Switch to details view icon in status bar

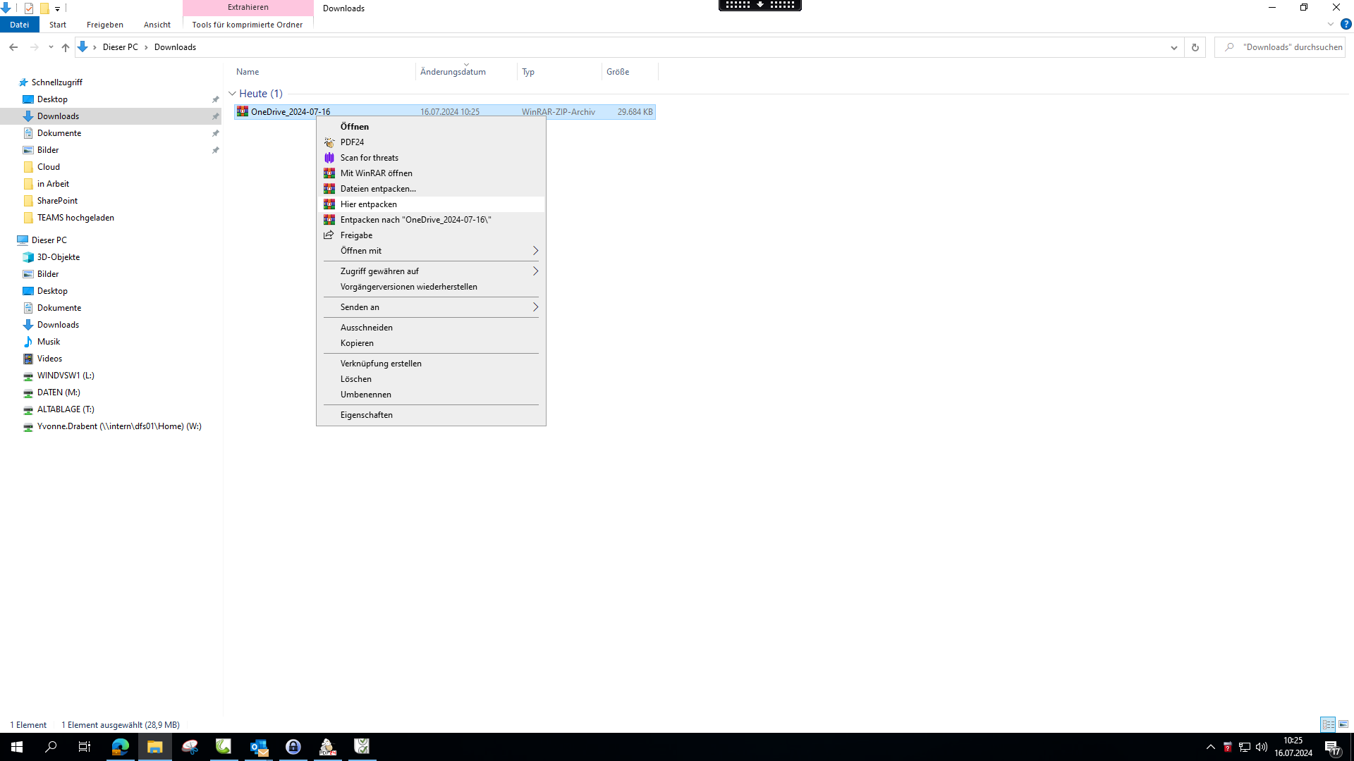pyautogui.click(x=1328, y=724)
